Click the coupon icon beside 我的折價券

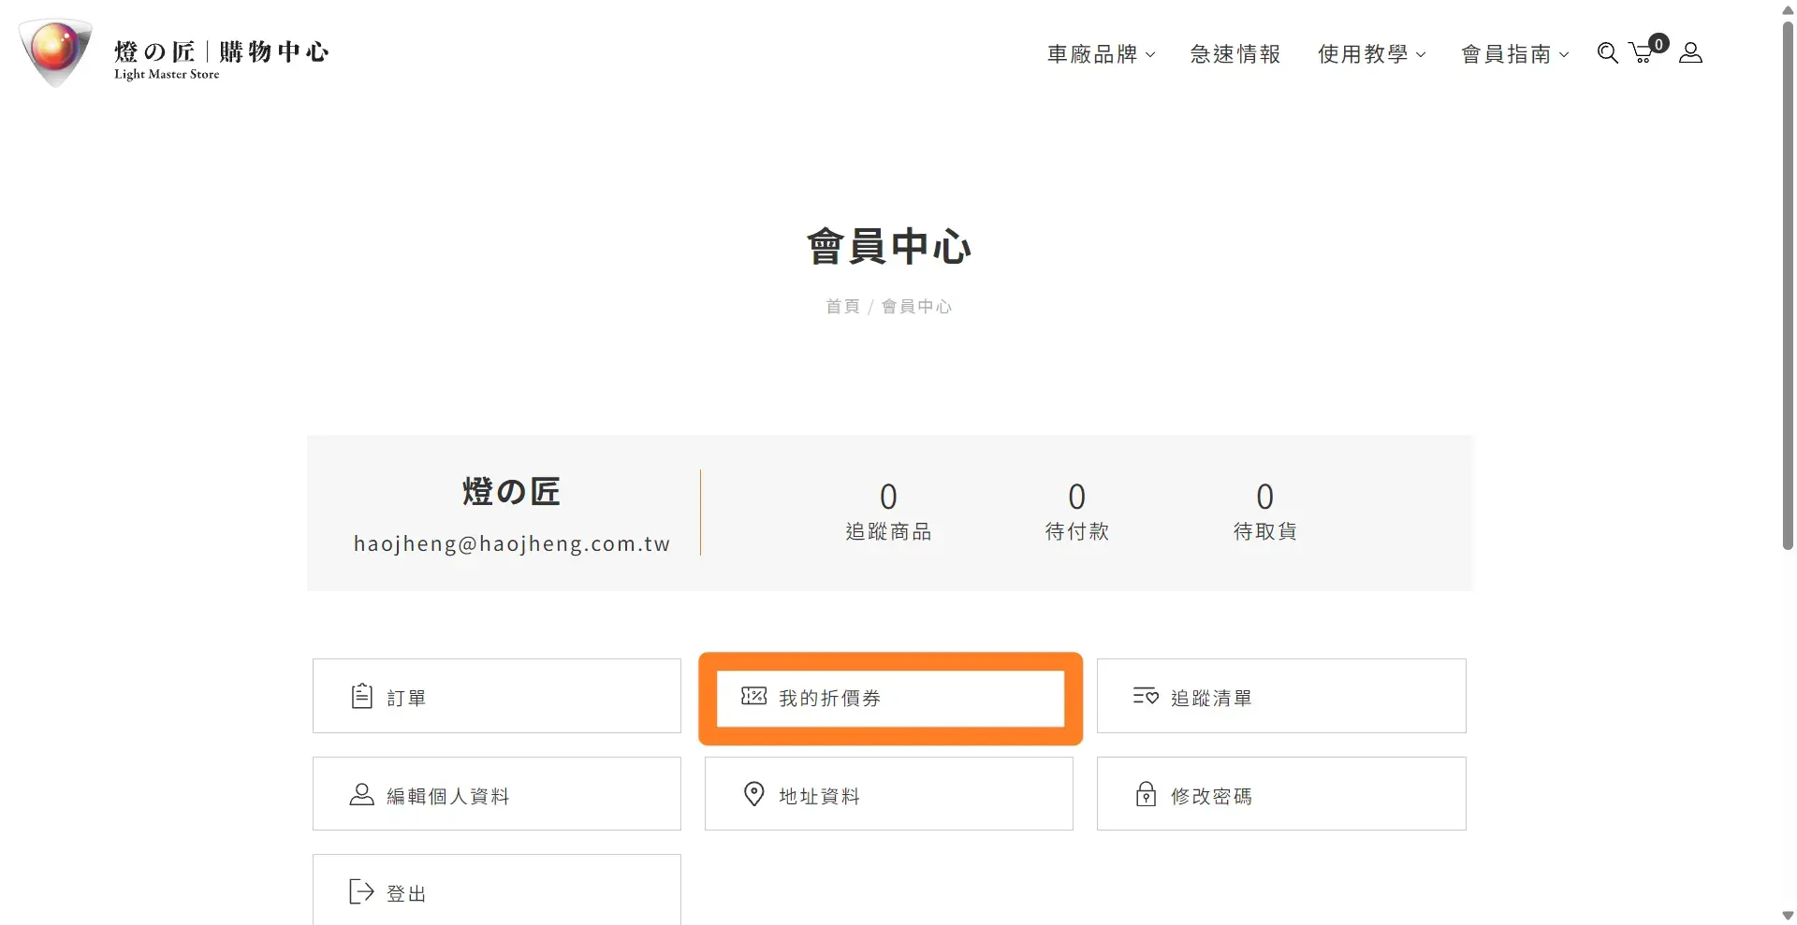coord(753,696)
